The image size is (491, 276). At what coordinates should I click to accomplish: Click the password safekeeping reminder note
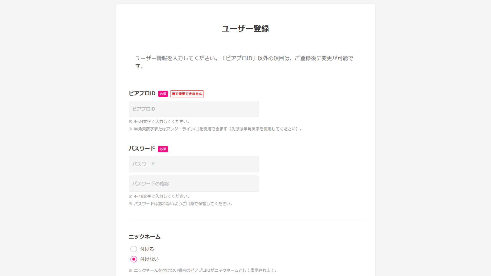[x=181, y=204]
